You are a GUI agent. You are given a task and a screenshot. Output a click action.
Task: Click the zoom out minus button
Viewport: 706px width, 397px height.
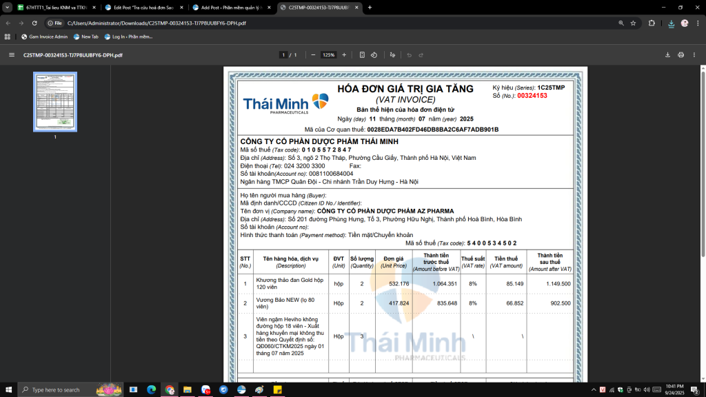click(x=313, y=54)
